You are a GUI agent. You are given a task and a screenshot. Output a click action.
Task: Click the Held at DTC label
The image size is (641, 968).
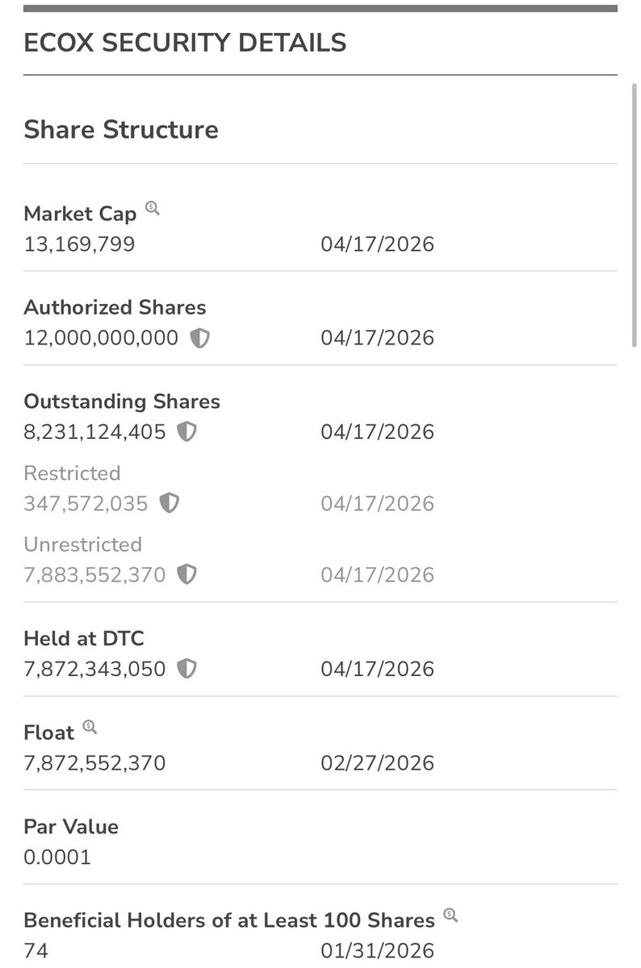[84, 639]
